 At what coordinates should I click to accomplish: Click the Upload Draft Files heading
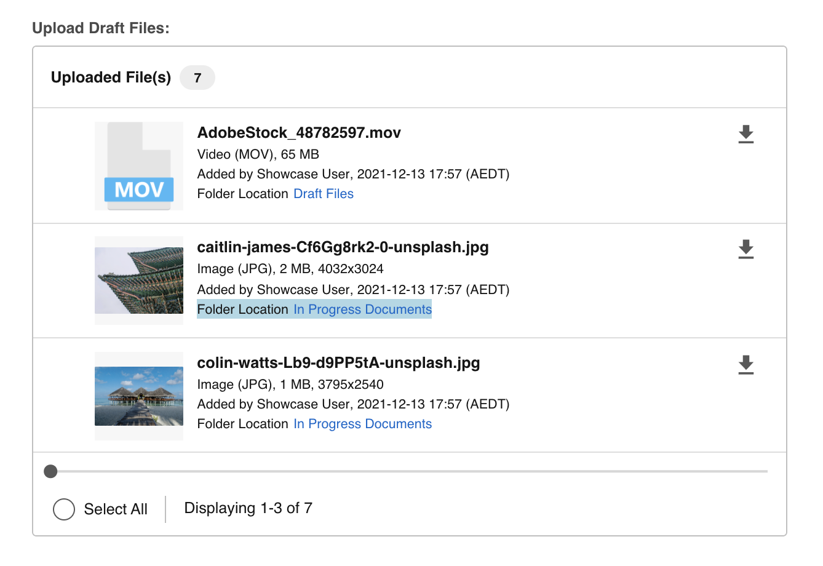click(102, 27)
